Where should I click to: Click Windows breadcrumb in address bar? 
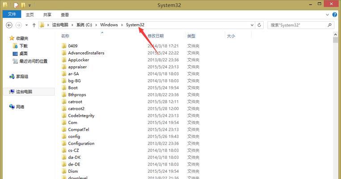pos(109,25)
